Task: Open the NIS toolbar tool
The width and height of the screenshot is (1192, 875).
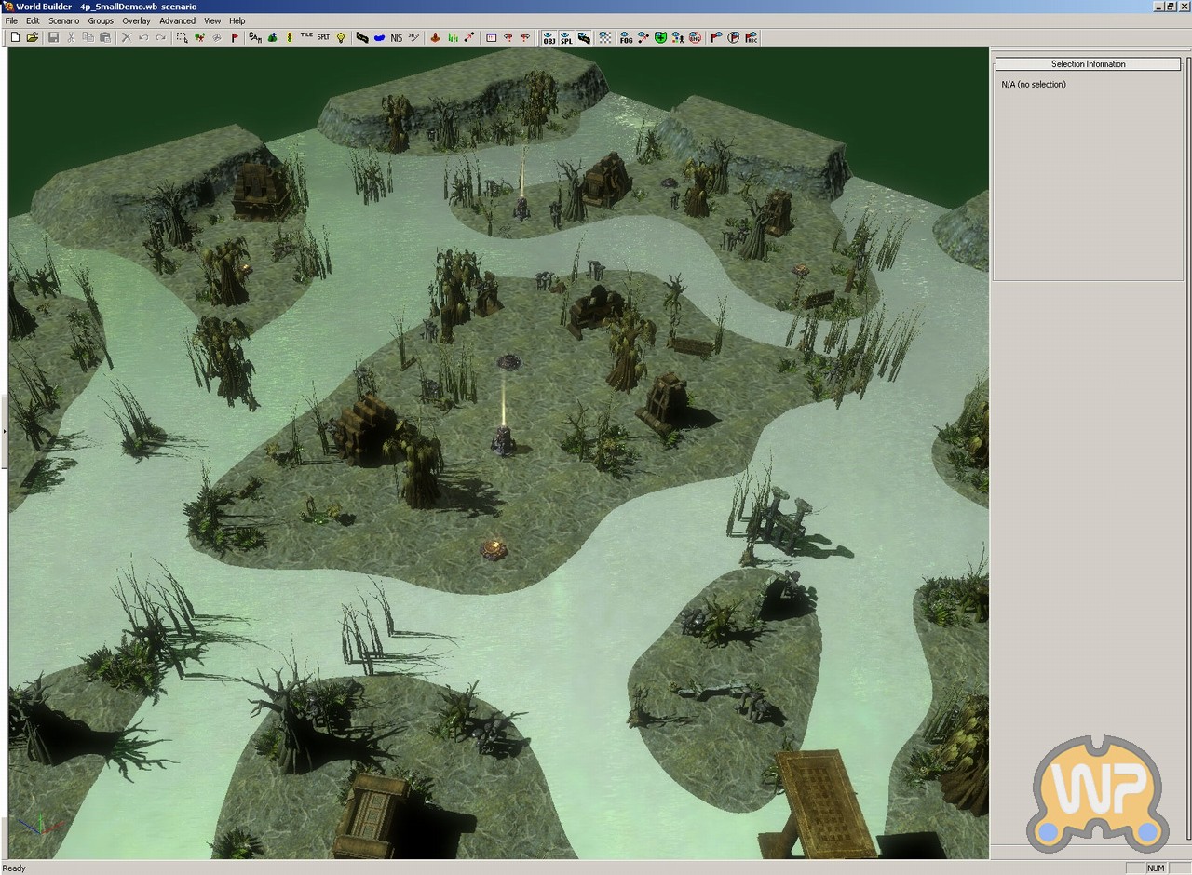Action: 397,37
